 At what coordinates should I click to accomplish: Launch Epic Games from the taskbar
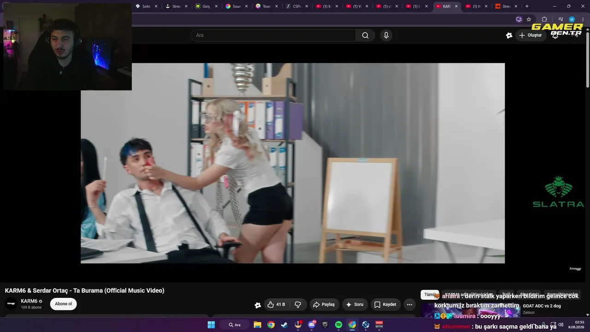tap(325, 325)
